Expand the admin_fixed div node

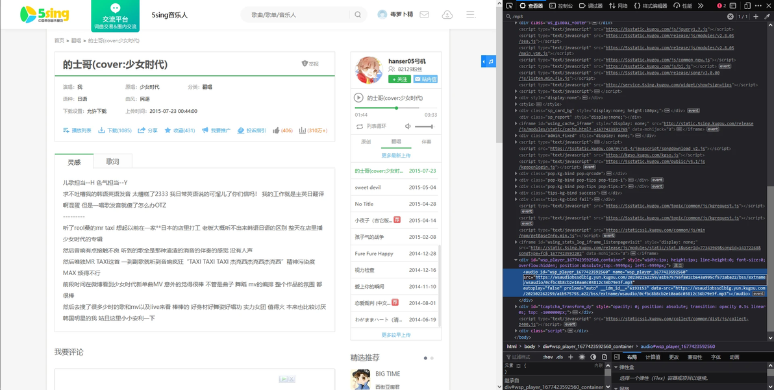516,135
